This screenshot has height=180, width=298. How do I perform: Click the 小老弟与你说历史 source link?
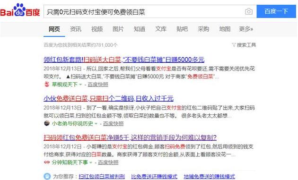click(72, 124)
